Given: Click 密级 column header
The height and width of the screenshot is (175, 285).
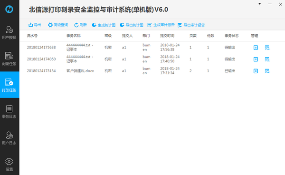Looking at the screenshot, I should [108, 36].
